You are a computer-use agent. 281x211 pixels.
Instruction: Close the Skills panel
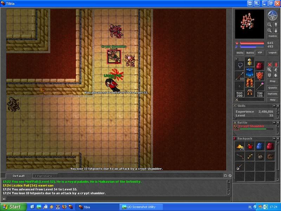[278, 106]
